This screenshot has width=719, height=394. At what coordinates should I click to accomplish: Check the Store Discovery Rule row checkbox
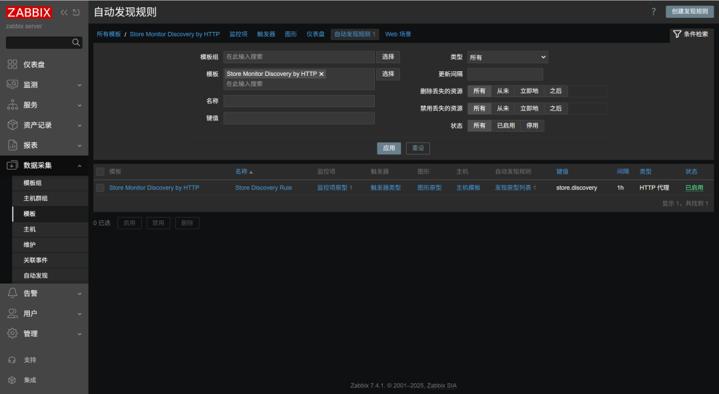(x=100, y=188)
